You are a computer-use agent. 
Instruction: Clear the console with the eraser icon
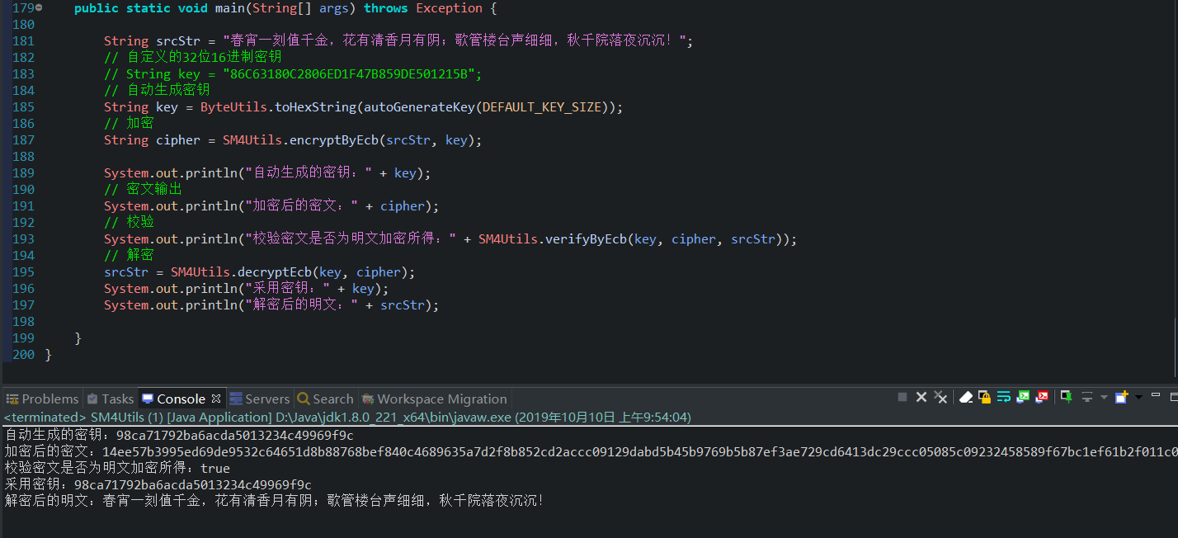966,398
